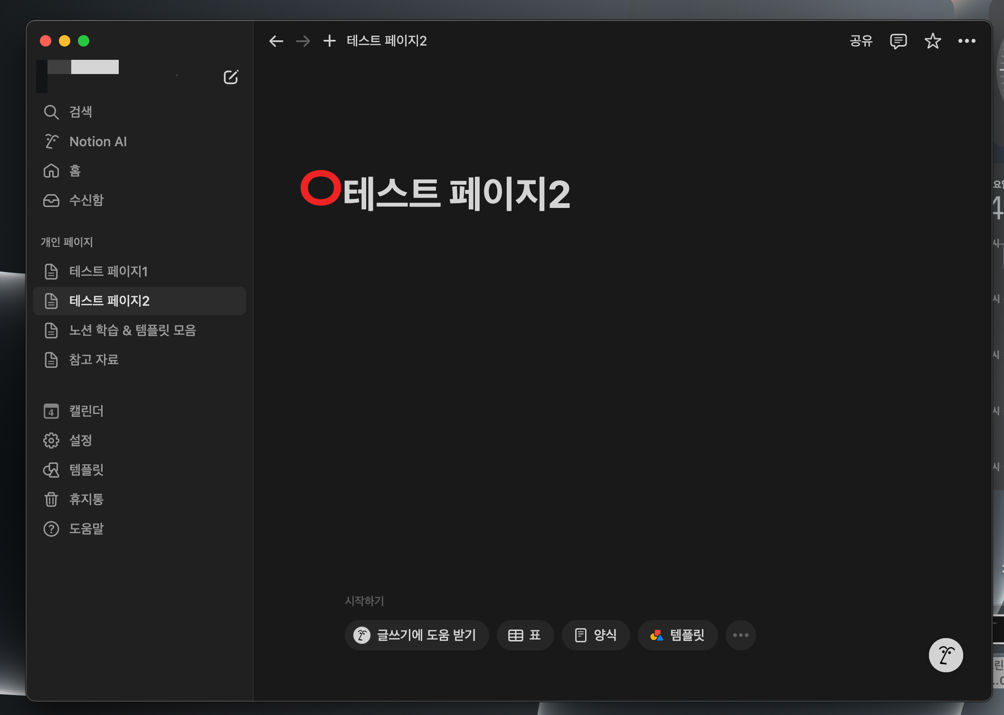Select 테스트 페이지1 in sidebar
1004x715 pixels.
pos(108,272)
